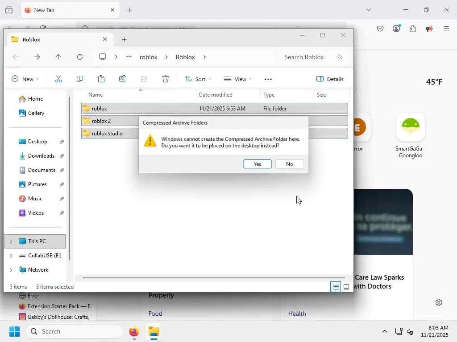Click the Paste clipboard icon
The width and height of the screenshot is (457, 342).
[101, 79]
